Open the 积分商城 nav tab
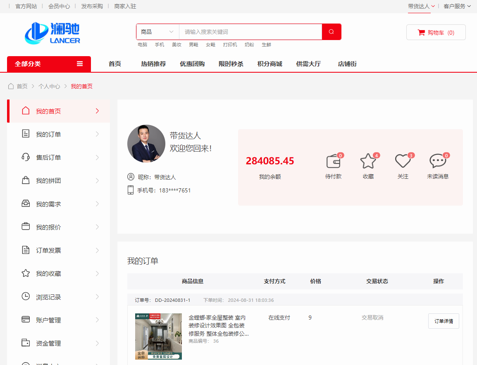Viewport: 477px width, 365px height. 270,64
